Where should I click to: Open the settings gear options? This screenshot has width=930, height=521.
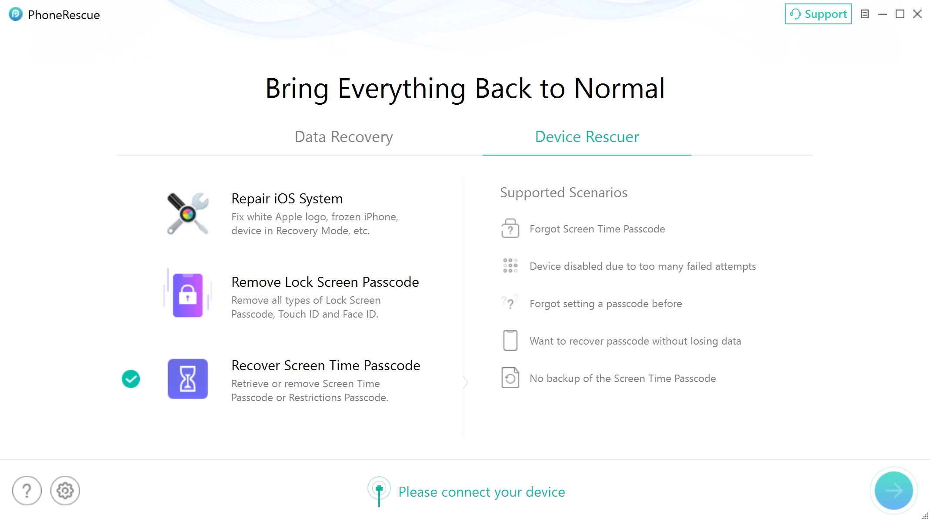pos(64,490)
